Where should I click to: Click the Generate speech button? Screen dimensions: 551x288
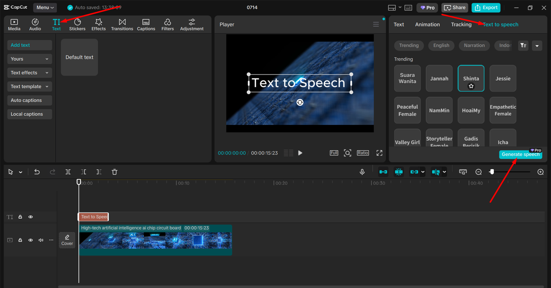pos(520,155)
